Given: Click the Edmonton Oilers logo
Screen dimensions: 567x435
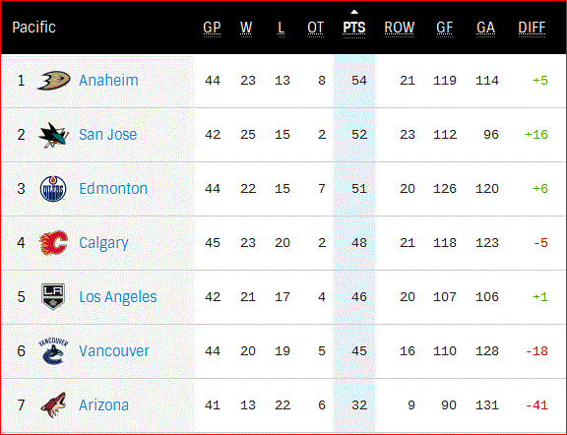Looking at the screenshot, I should pyautogui.click(x=53, y=189).
